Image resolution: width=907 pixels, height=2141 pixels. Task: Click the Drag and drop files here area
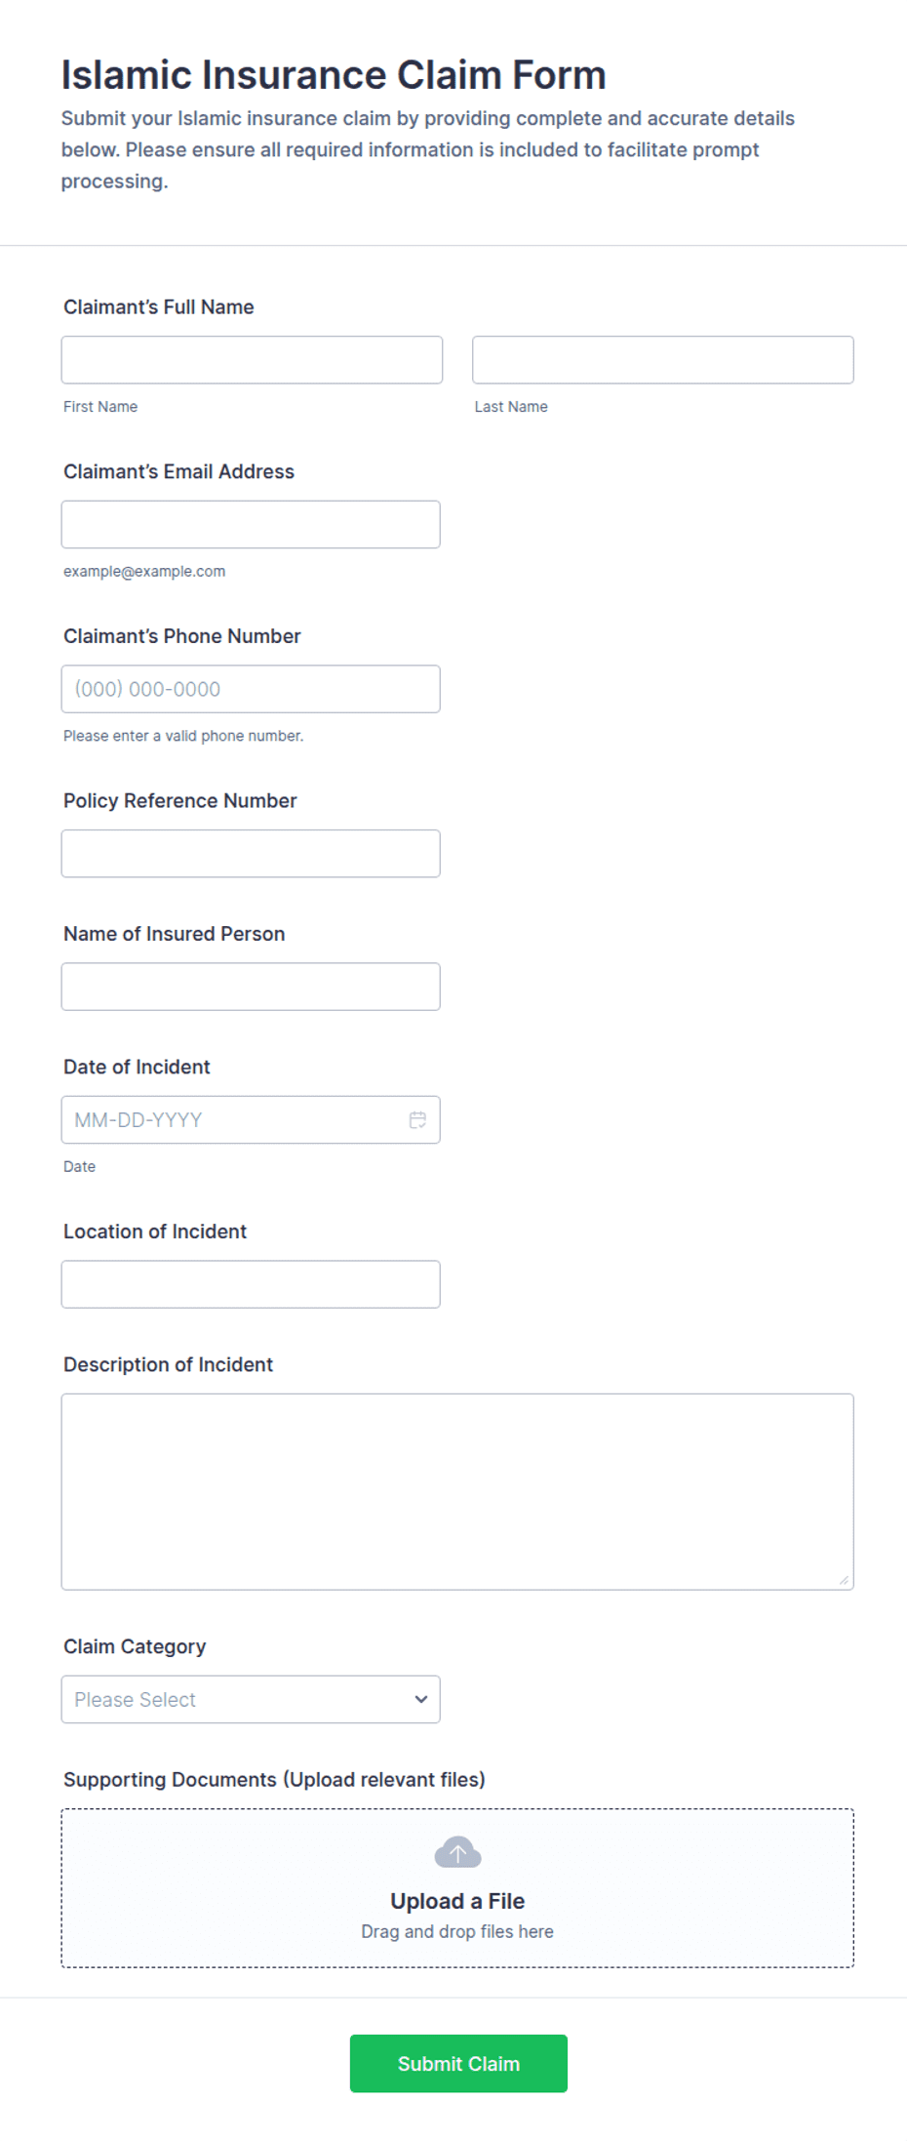(x=457, y=1931)
